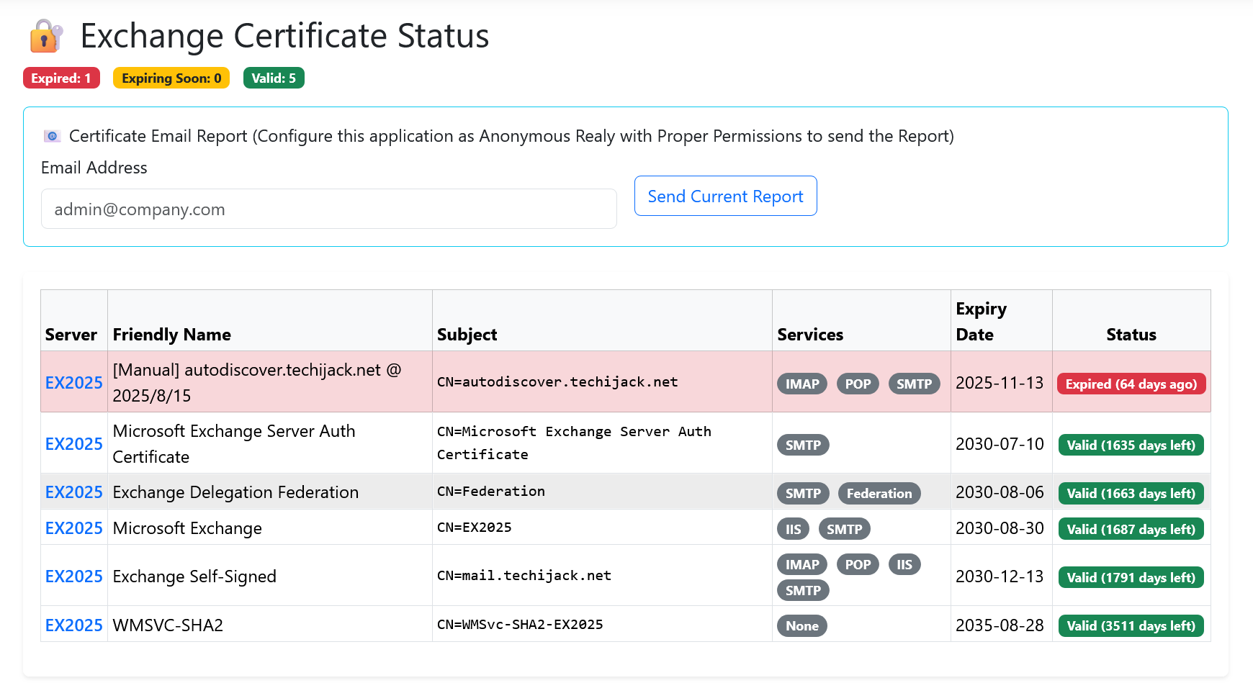Click the Expired (64 days ago) status badge
This screenshot has width=1253, height=683.
pos(1131,384)
